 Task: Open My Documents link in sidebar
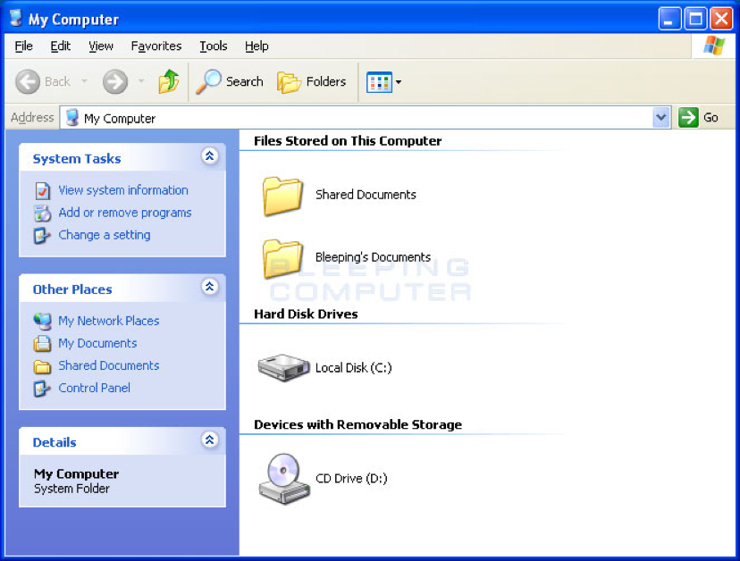pyautogui.click(x=97, y=343)
